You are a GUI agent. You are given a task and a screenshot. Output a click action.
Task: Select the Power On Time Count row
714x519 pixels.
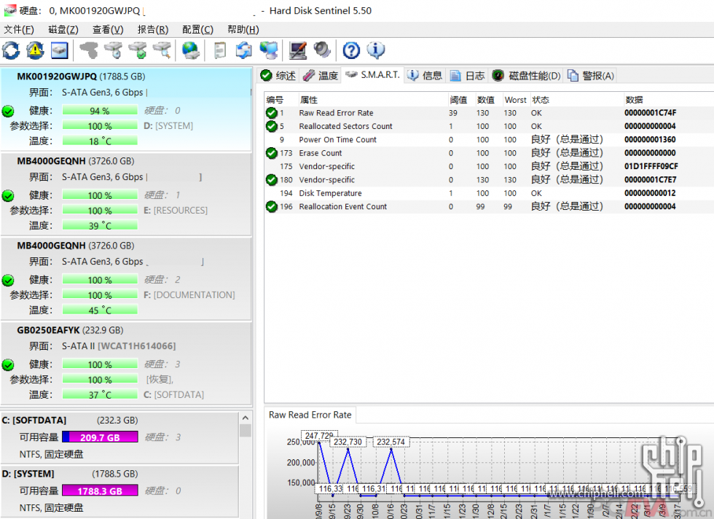489,140
